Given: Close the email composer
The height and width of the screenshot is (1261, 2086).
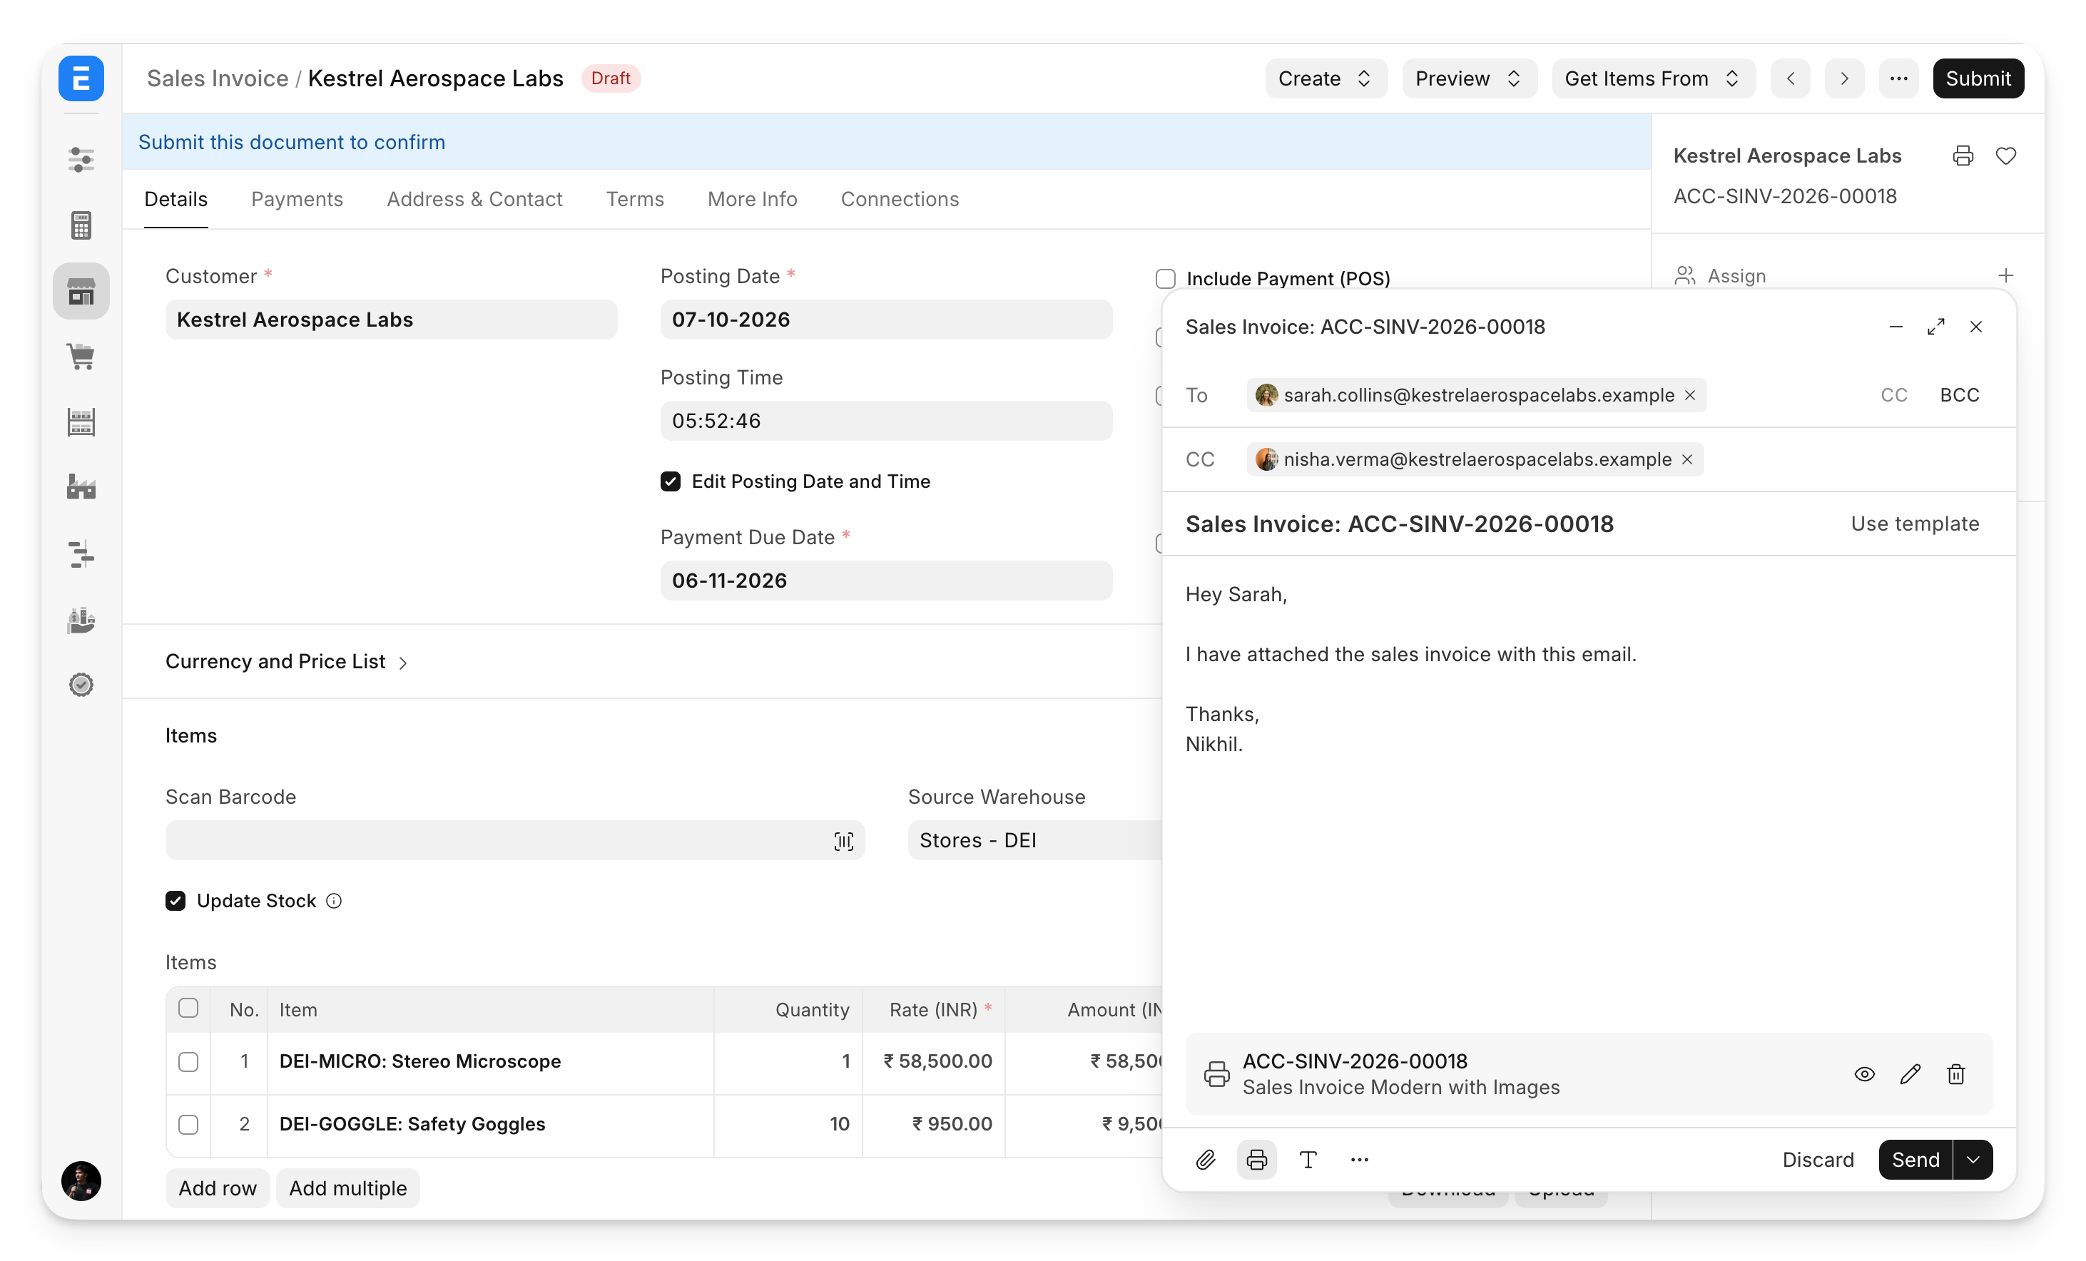Looking at the screenshot, I should tap(1976, 327).
